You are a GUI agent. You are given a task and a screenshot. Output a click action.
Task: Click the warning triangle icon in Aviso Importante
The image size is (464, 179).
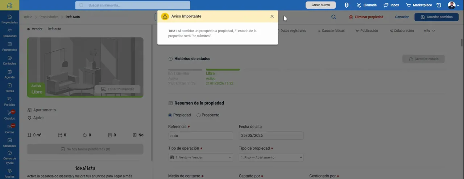tap(165, 16)
